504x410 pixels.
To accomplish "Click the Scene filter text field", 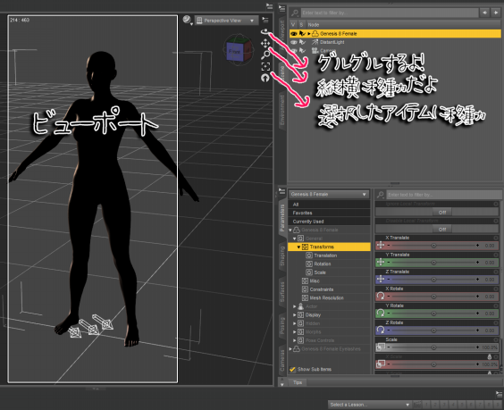I will click(x=390, y=13).
